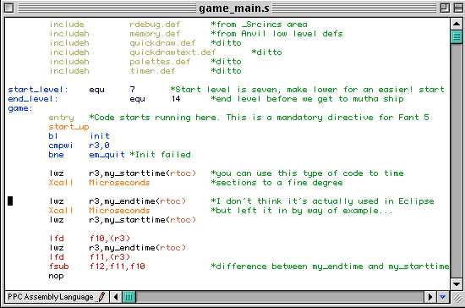Click on 'palettes.def' file name
Screen dimensions: 465x308
(x=160, y=62)
